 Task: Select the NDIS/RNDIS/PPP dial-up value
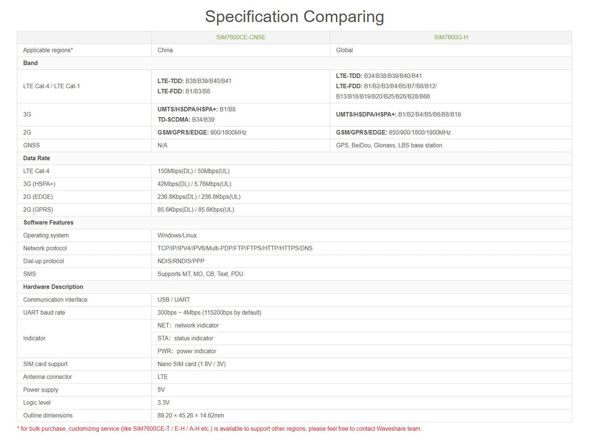tap(181, 261)
